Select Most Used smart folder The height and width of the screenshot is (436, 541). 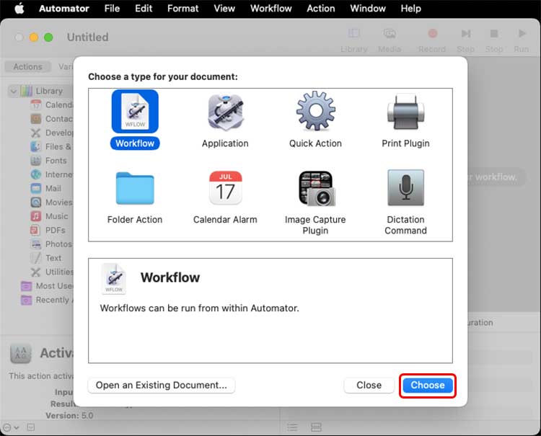[47, 286]
